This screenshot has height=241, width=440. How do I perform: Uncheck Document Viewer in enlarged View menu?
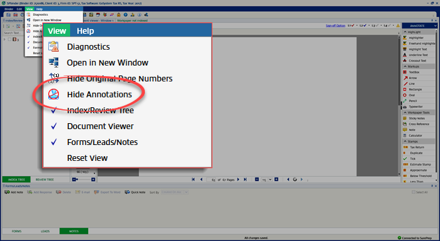click(54, 126)
